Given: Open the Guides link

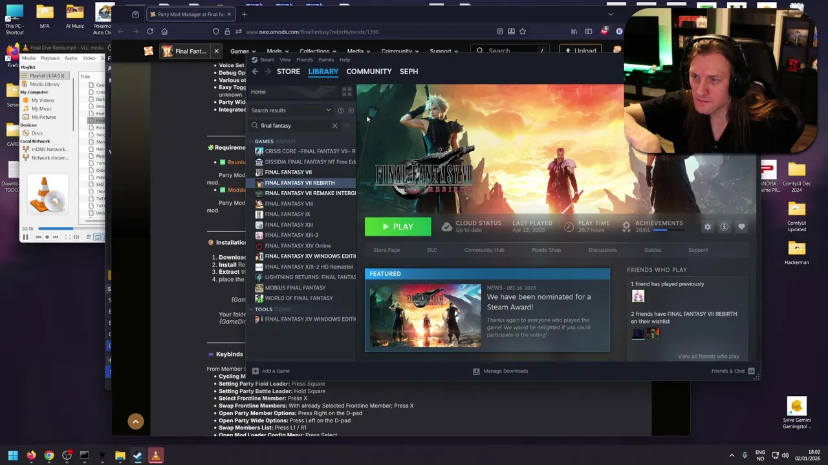Looking at the screenshot, I should (x=652, y=250).
